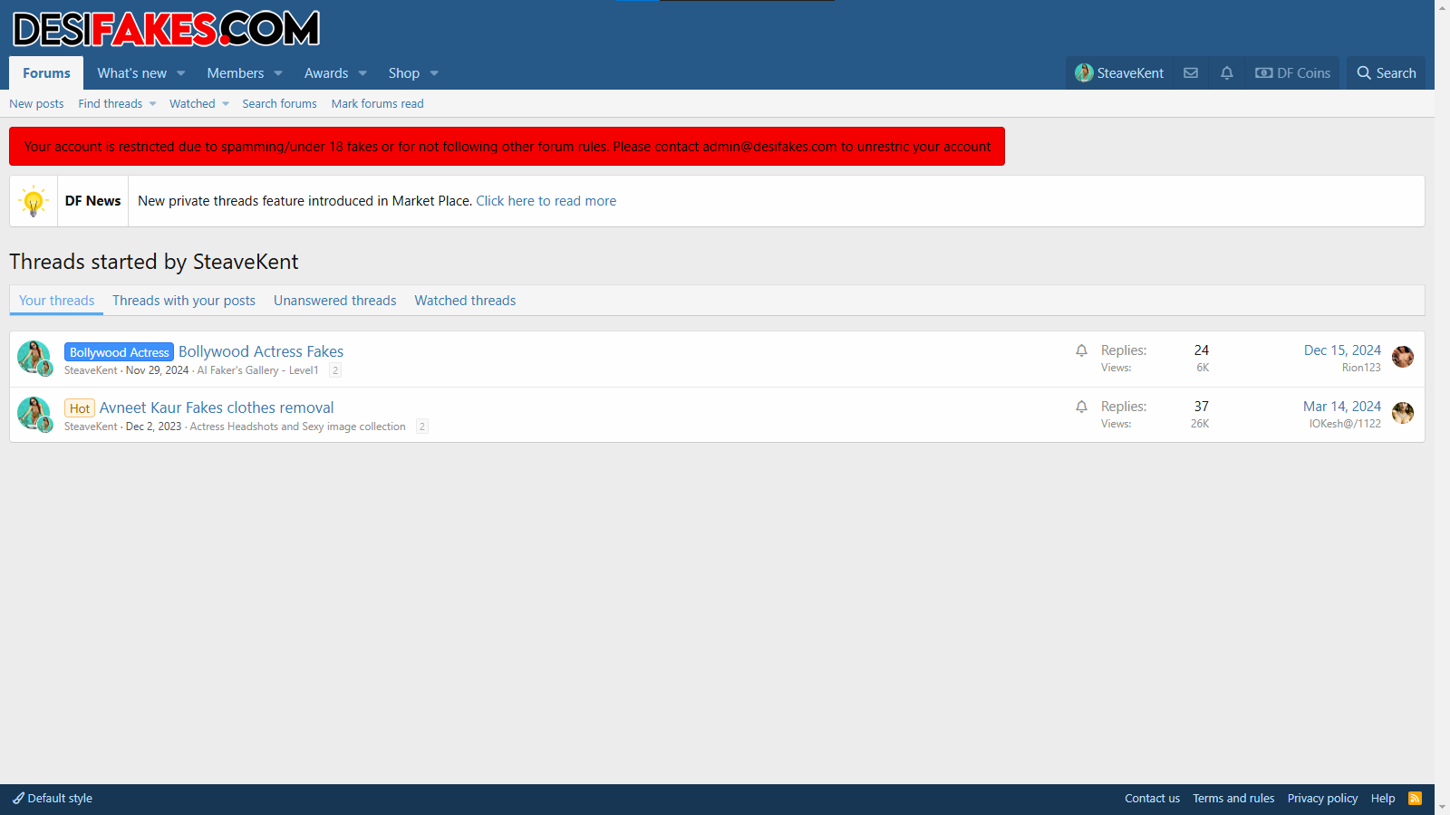This screenshot has width=1450, height=815.
Task: Click the Nov 29, 2024 thread start date
Action: (x=158, y=370)
